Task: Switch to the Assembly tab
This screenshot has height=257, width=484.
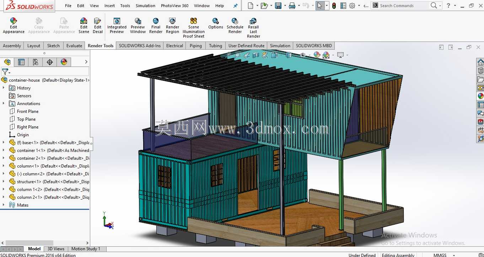Action: pos(12,46)
